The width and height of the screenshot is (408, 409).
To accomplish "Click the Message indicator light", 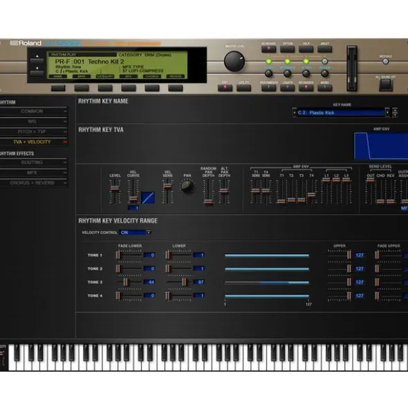I will point(385,62).
